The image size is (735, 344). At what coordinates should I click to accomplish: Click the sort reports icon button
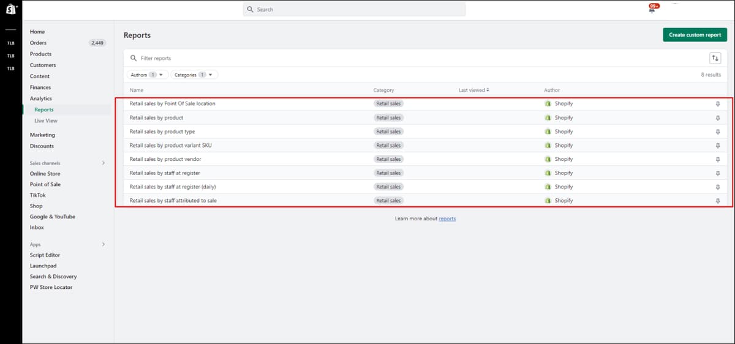(x=715, y=58)
